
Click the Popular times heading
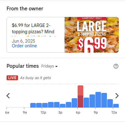click(x=23, y=66)
